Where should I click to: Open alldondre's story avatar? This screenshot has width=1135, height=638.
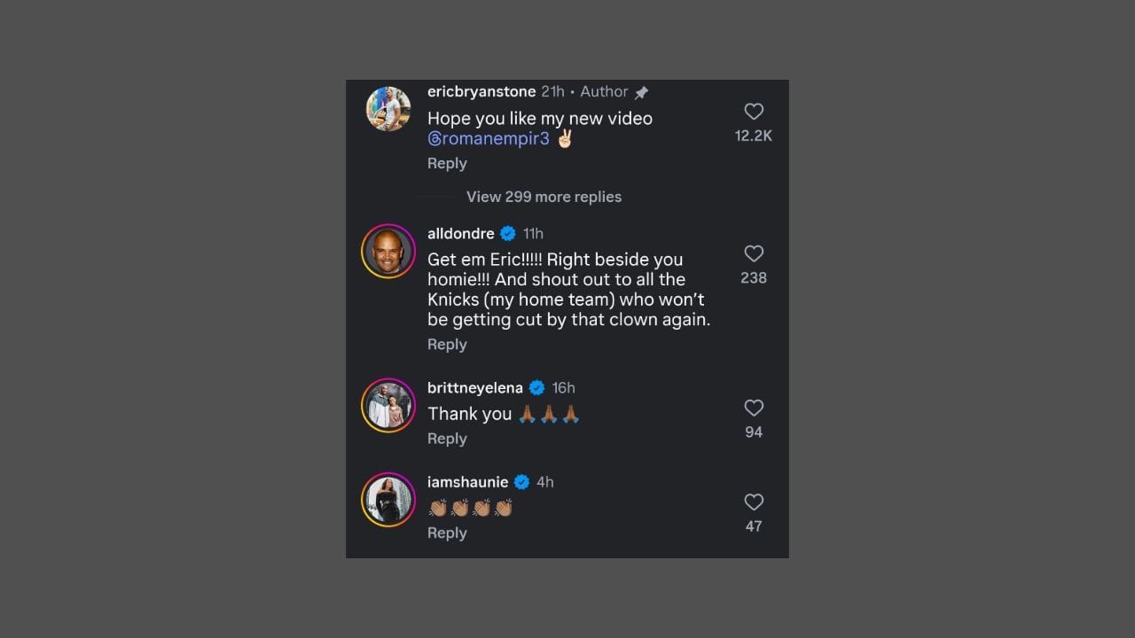click(388, 251)
